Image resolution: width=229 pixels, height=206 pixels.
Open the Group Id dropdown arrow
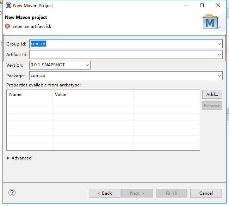219,44
